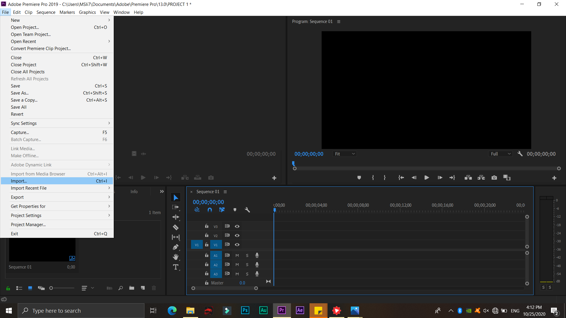
Task: Open Program monitor wrench settings
Action: point(520,154)
